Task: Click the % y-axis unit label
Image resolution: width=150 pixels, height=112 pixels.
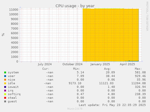Action: coord(3,34)
